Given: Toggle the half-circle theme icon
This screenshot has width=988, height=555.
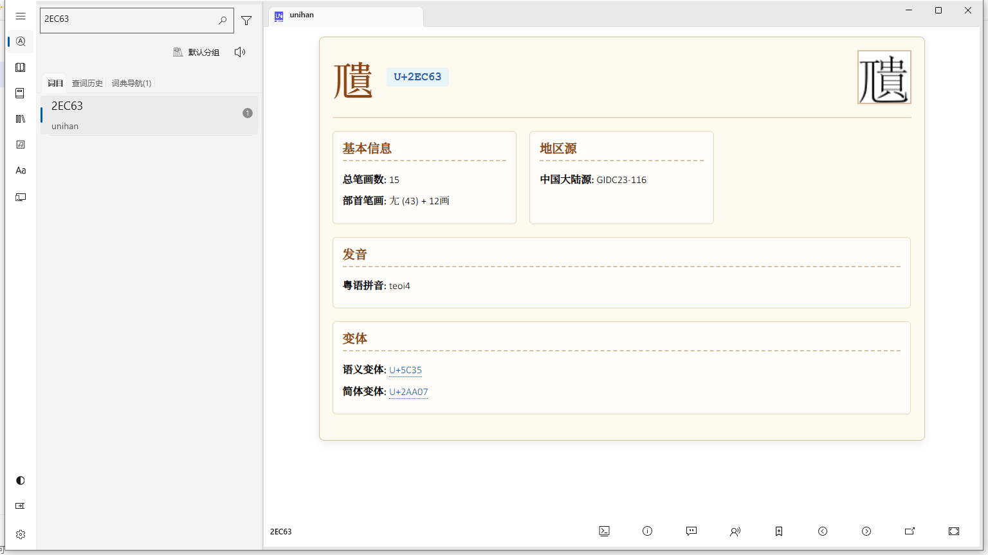Looking at the screenshot, I should pos(21,480).
